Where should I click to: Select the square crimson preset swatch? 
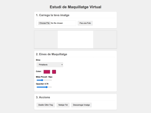pyautogui.click(x=54, y=72)
